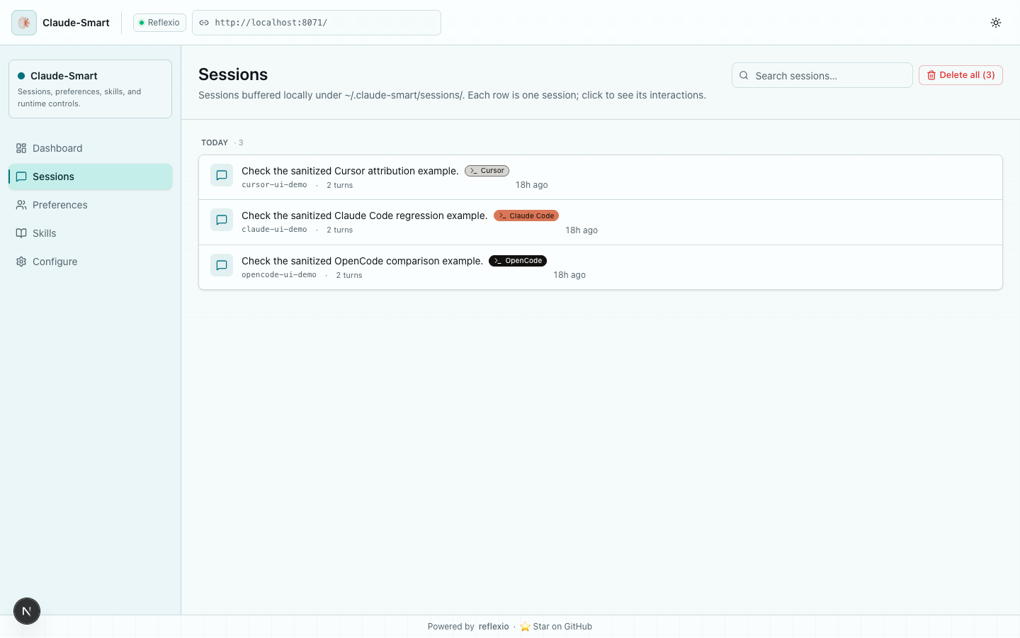Click the magnifier icon in search box

[x=744, y=75]
